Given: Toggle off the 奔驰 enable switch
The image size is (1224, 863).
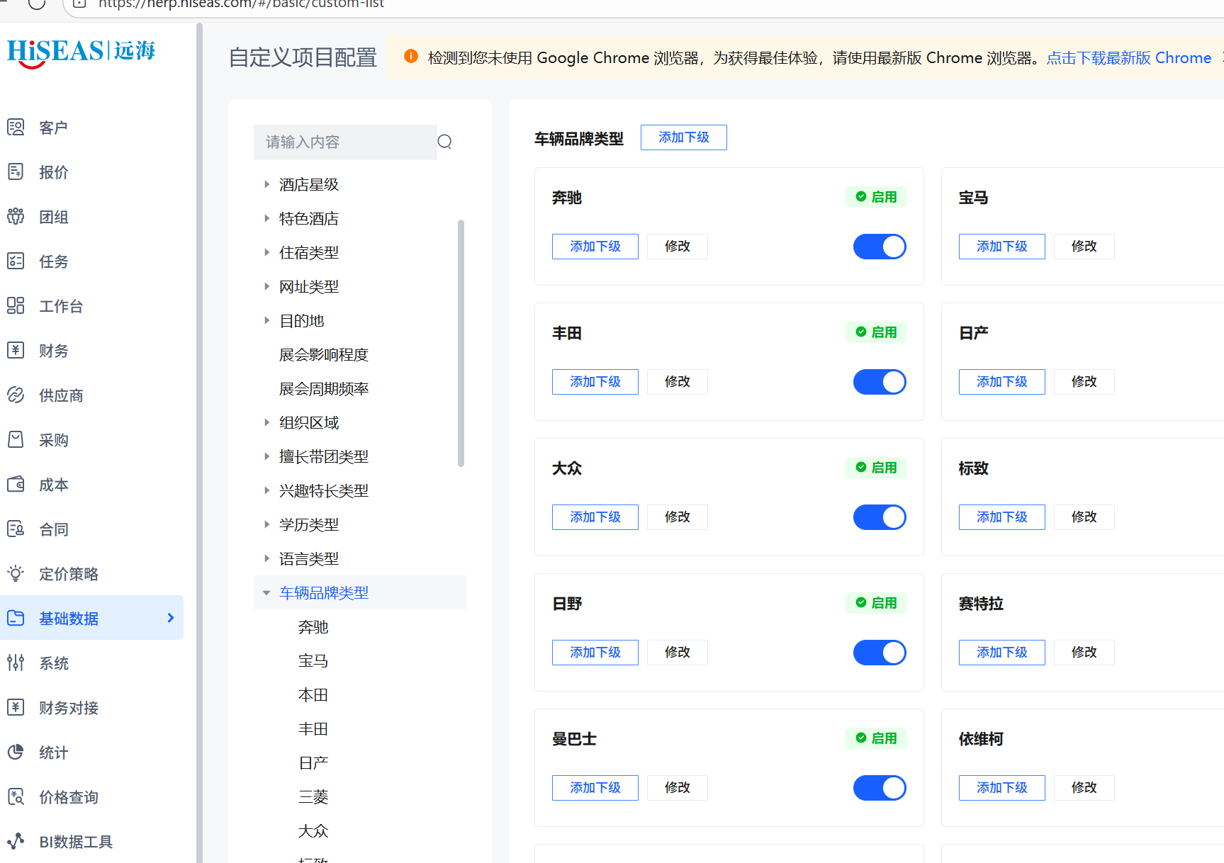Looking at the screenshot, I should (879, 247).
